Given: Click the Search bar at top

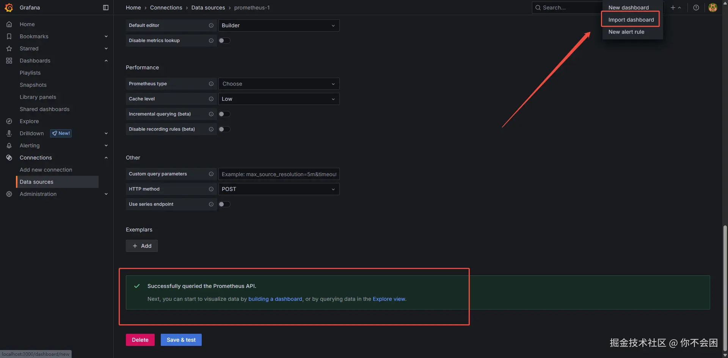Looking at the screenshot, I should [x=567, y=8].
